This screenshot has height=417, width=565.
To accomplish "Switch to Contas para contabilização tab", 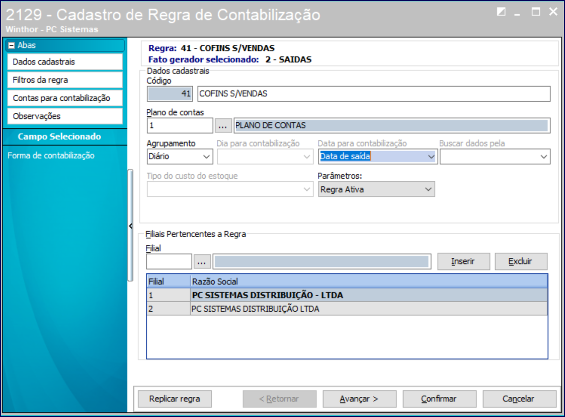I will coord(65,98).
